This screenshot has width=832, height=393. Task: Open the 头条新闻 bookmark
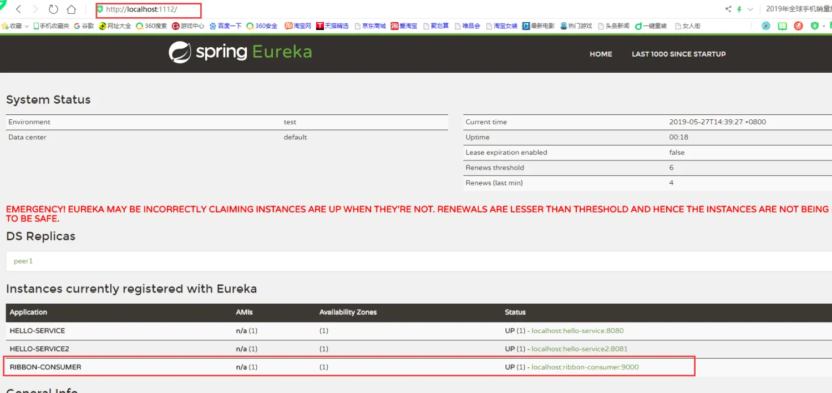pyautogui.click(x=613, y=26)
